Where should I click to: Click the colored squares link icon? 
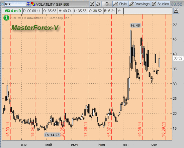click(33, 4)
